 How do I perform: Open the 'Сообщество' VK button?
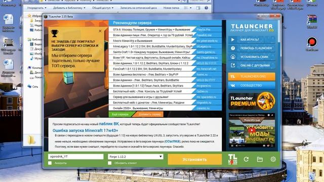point(252,85)
